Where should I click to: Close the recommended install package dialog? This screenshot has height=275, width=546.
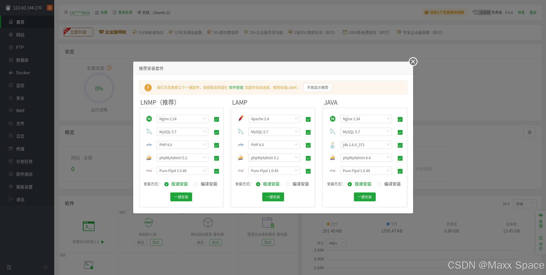pos(413,62)
